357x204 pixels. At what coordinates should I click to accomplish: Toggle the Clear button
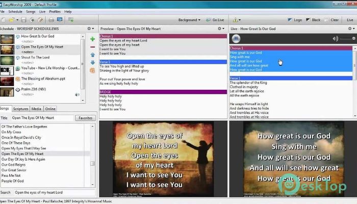331,20
